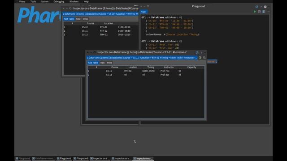Open the Help menu
The height and width of the screenshot is (161, 287).
[86, 1]
